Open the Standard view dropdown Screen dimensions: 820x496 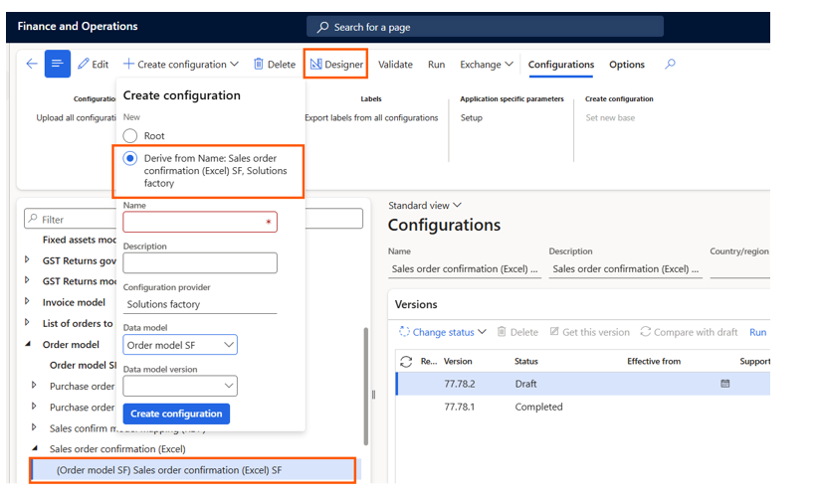coord(425,205)
